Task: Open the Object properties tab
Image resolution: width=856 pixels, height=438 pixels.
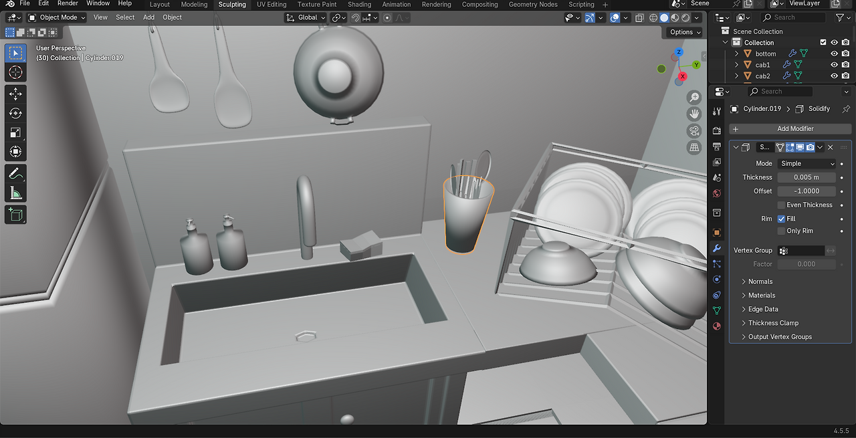Action: [x=717, y=232]
